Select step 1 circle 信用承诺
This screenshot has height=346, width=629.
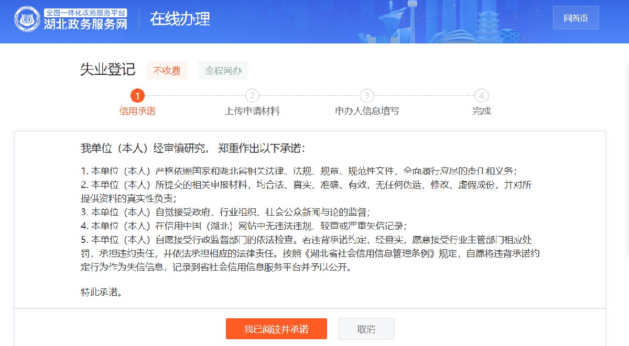(x=137, y=96)
